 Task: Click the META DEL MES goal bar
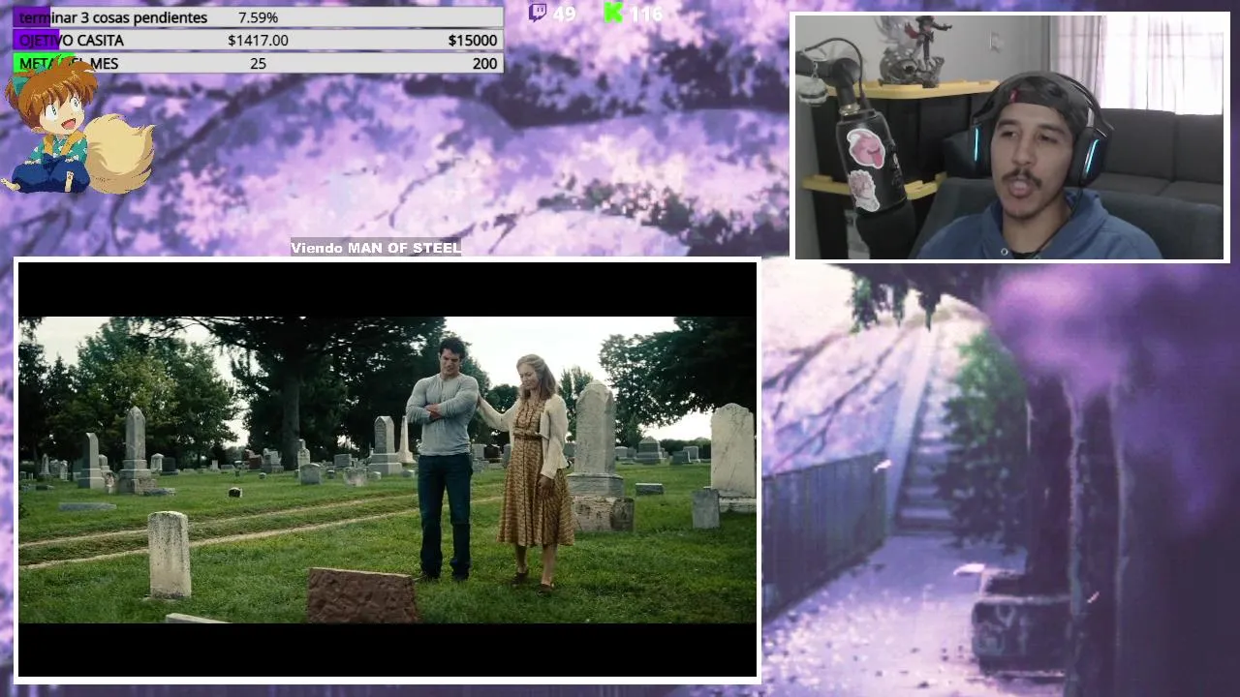pos(258,63)
